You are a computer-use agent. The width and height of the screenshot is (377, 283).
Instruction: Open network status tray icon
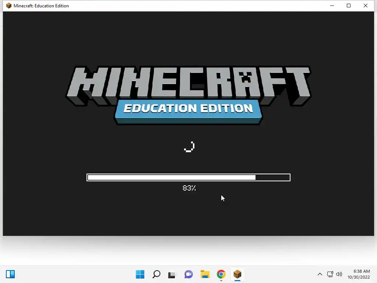point(330,274)
